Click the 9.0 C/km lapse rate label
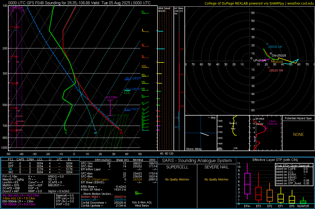 tap(112, 97)
